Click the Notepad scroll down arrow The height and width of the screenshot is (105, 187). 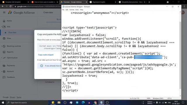point(180,96)
